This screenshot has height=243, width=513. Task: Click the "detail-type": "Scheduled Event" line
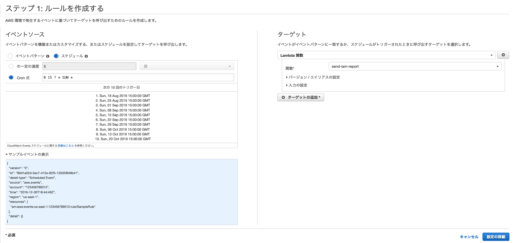tap(32, 178)
